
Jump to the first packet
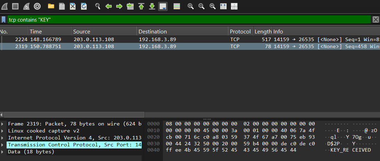141,6
